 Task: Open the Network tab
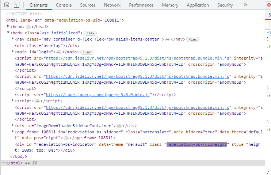pyautogui.click(x=112, y=5)
